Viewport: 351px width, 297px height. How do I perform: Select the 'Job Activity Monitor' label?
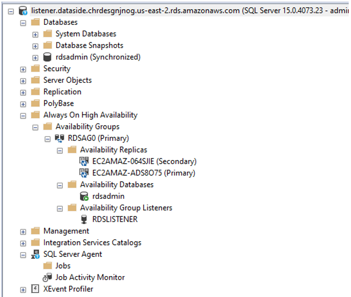pos(90,277)
